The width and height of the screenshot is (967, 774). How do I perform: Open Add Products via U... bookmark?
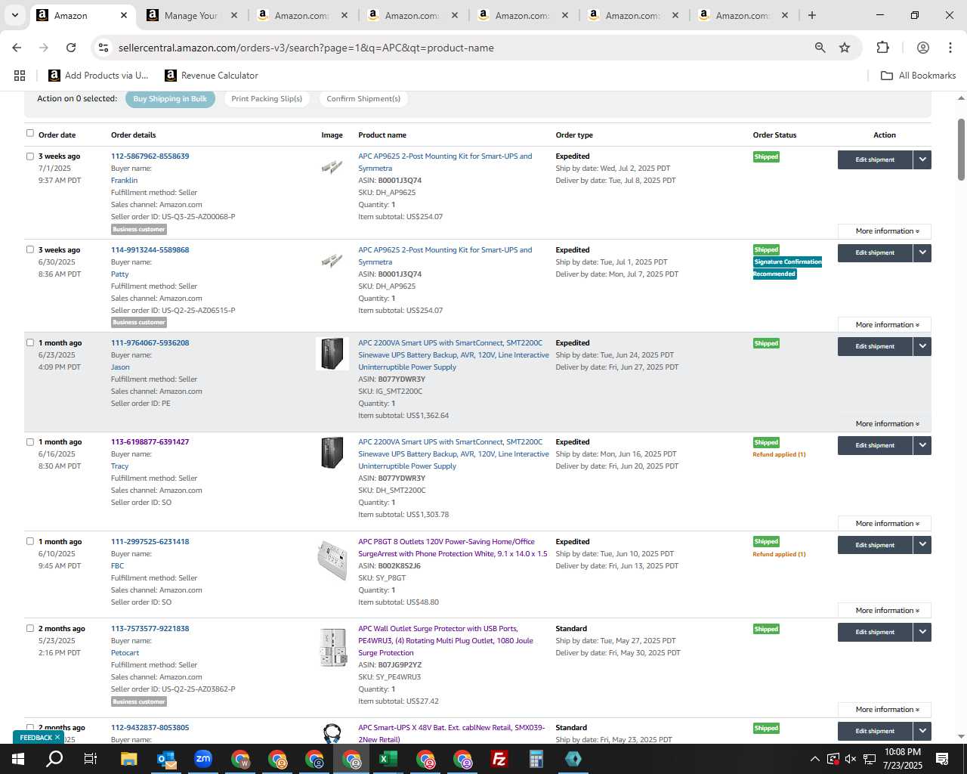click(x=98, y=76)
